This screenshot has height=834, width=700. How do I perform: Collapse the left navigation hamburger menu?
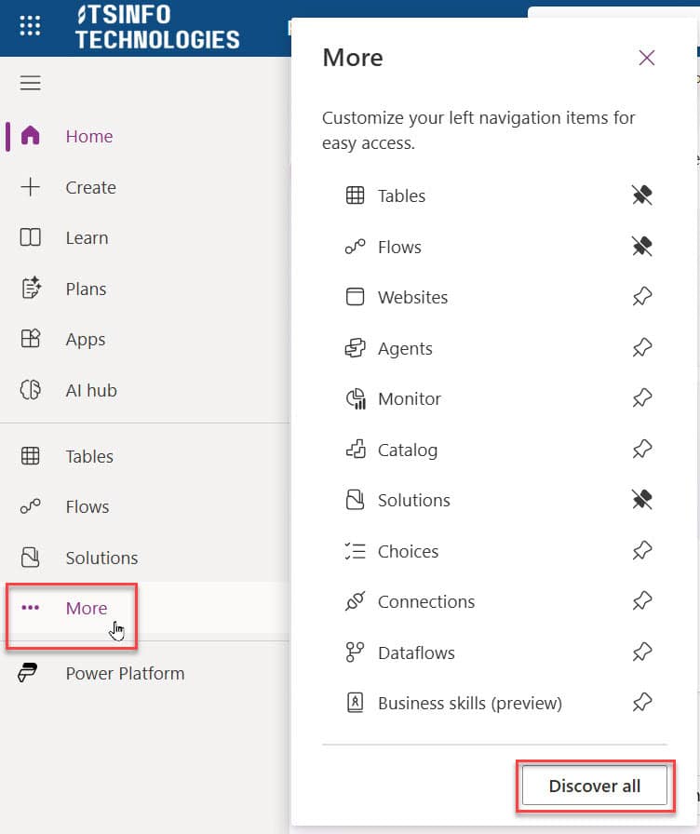[31, 83]
